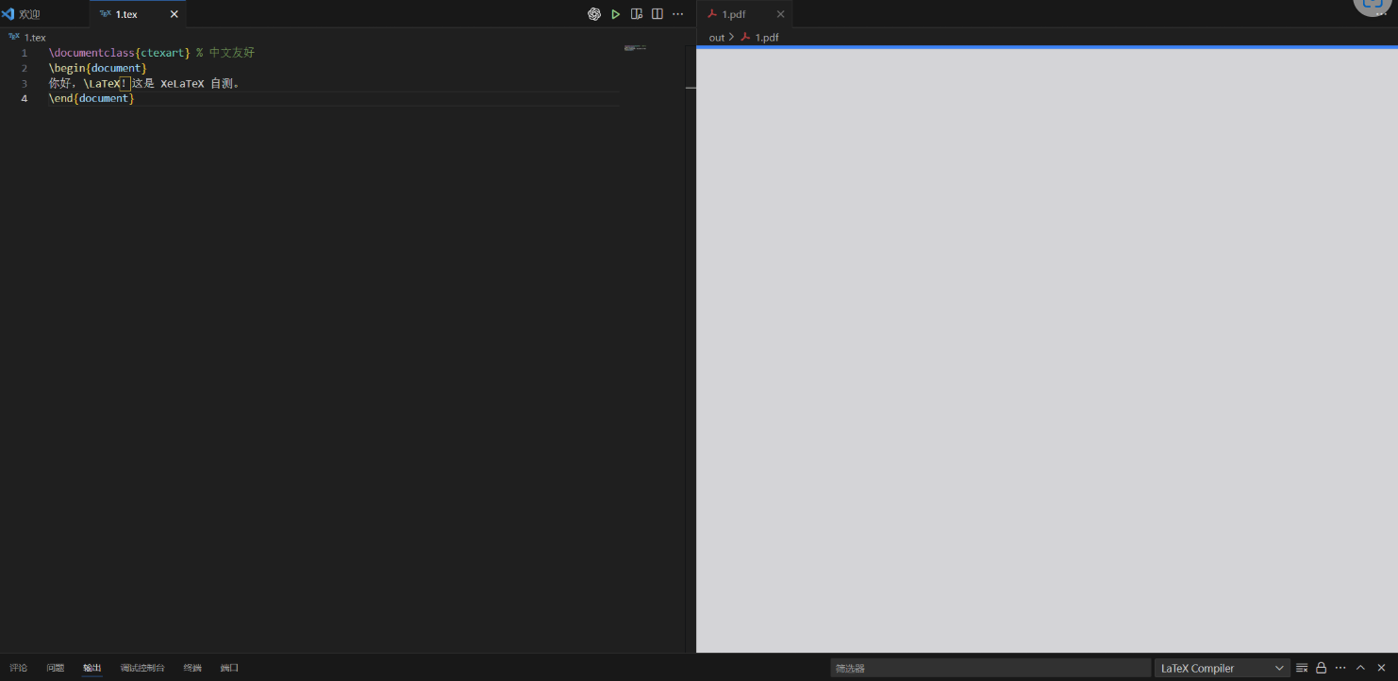Open the 问题 problems panel tab

(x=56, y=668)
